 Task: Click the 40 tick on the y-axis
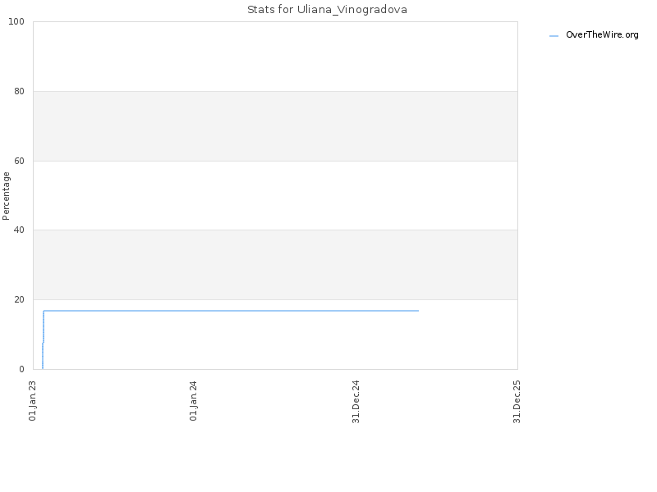(x=19, y=230)
